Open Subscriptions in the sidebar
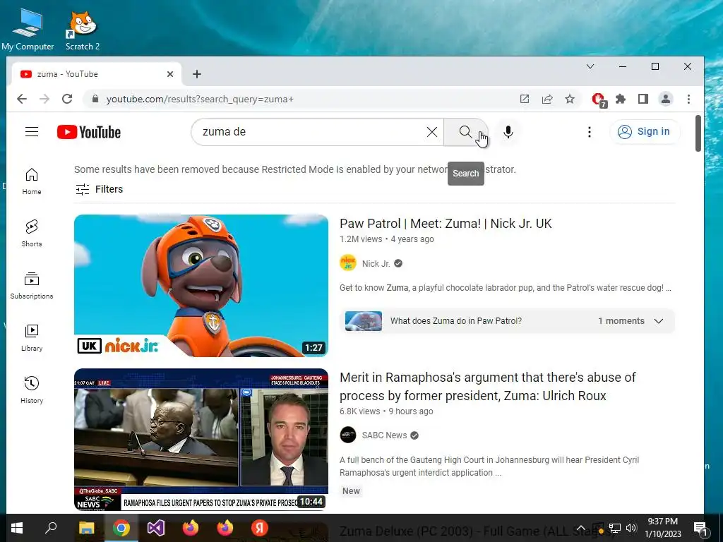 32,285
